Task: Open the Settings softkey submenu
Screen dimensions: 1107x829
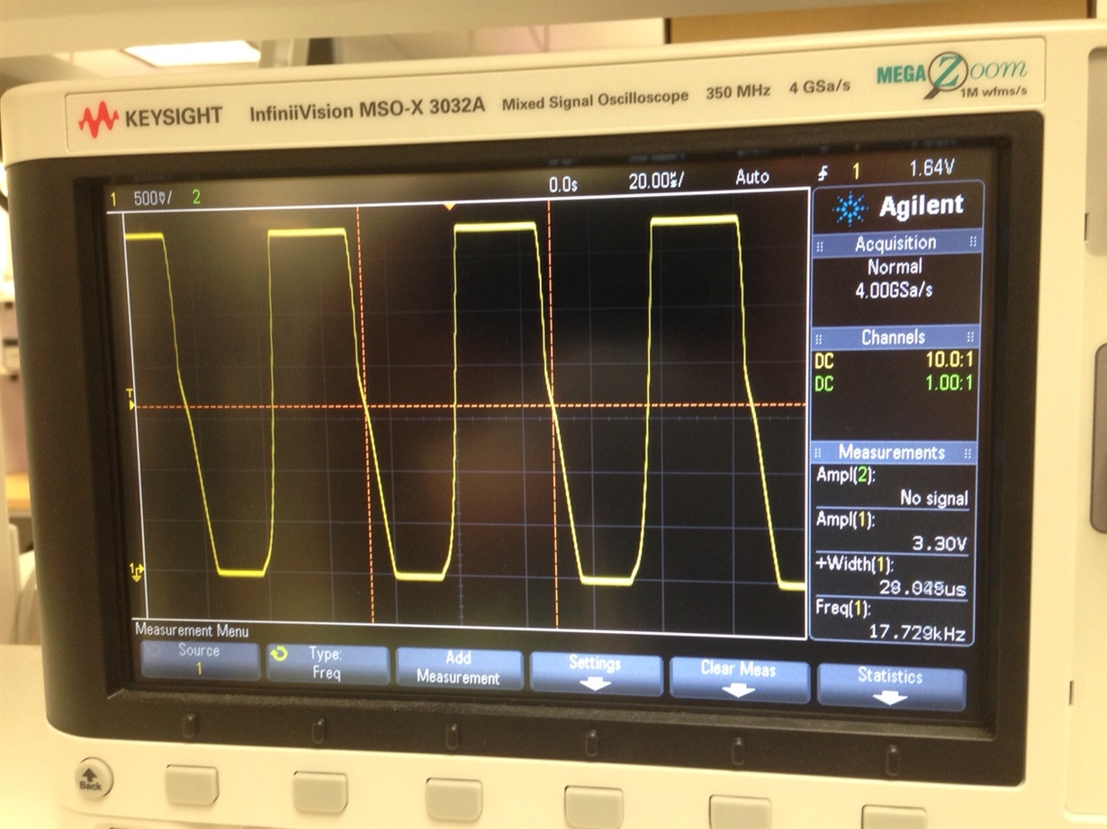Action: (x=595, y=673)
